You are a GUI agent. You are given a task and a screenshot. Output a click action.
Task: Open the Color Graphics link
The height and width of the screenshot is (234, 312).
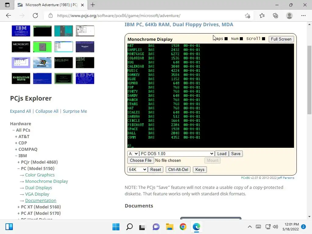click(40, 175)
